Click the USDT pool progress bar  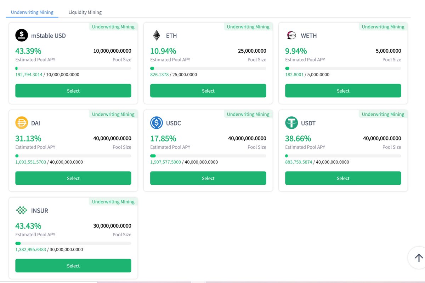[343, 156]
